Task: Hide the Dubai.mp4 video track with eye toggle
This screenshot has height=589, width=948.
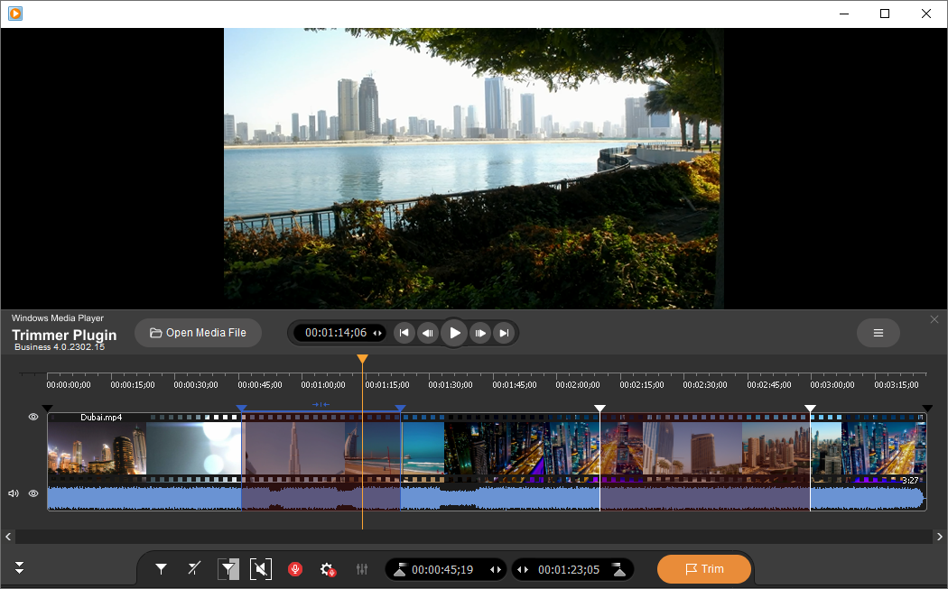Action: tap(33, 417)
